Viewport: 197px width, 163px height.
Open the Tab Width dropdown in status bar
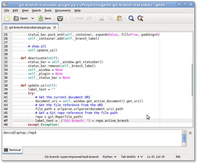(132, 157)
